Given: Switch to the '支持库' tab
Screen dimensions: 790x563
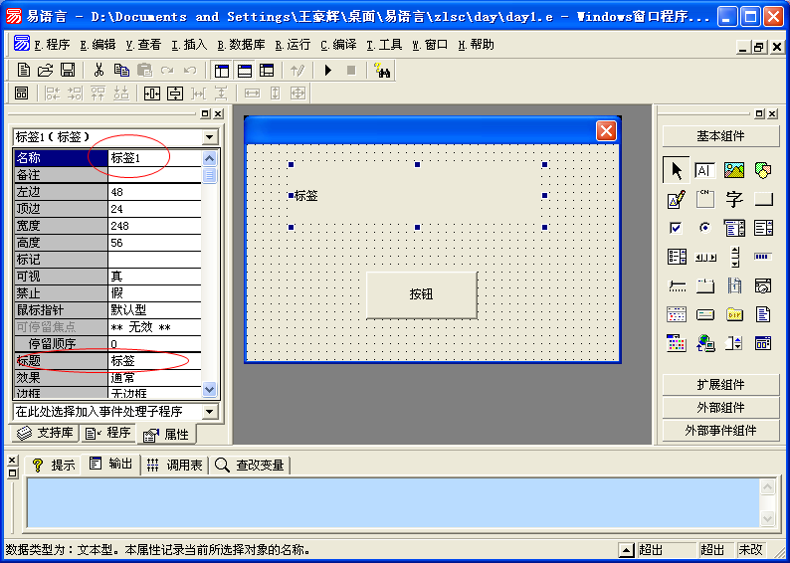Looking at the screenshot, I should tap(45, 434).
